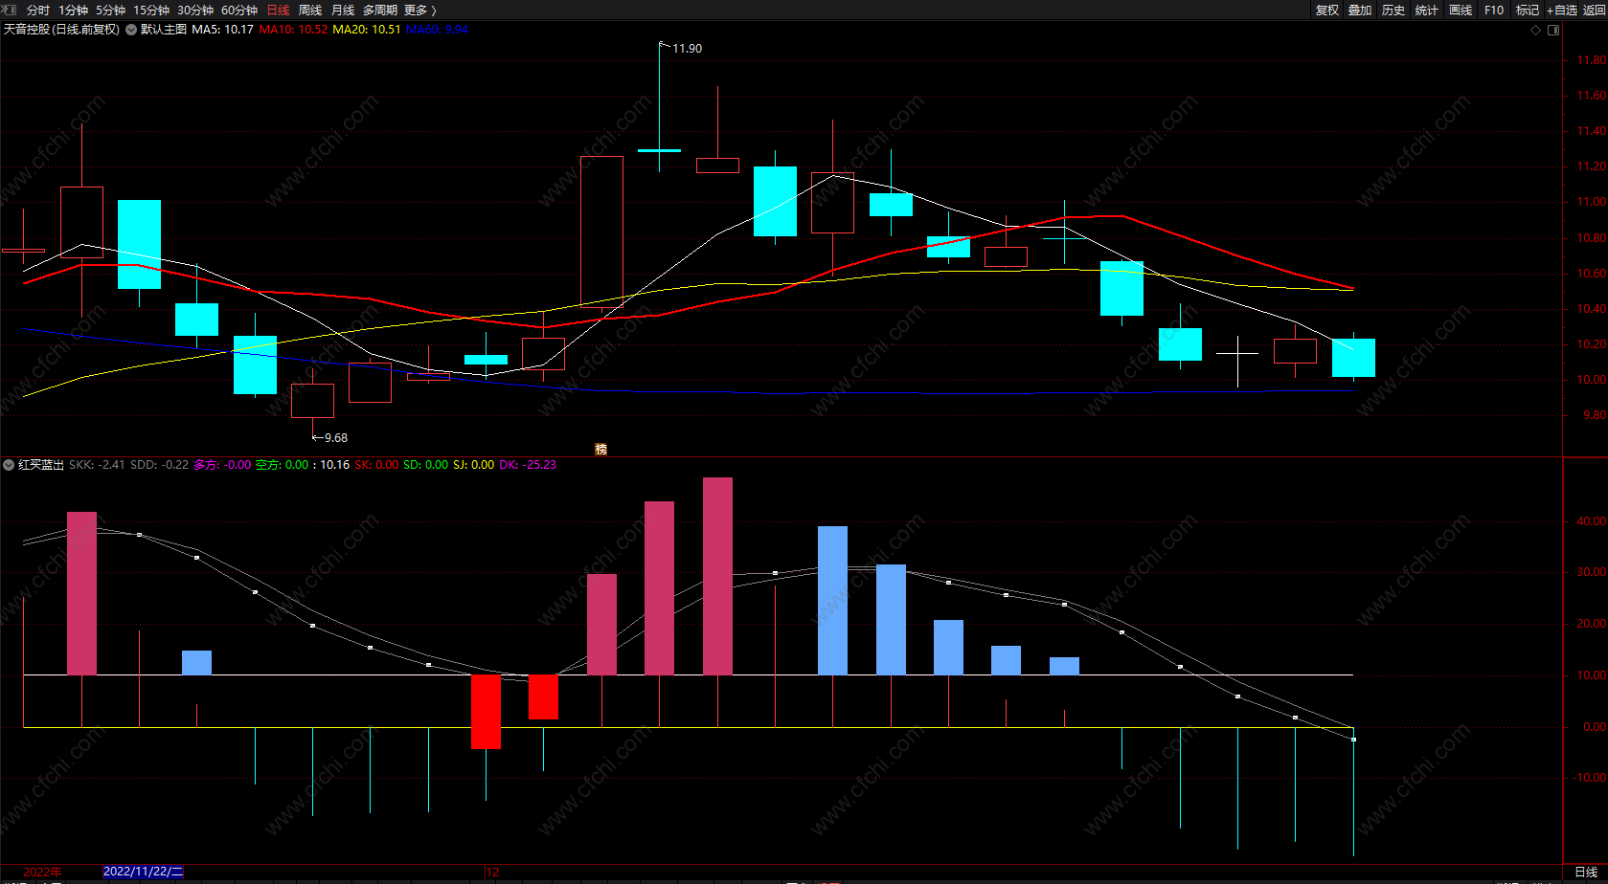The width and height of the screenshot is (1608, 884).
Task: Click the MA10: 10.52 label
Action: tap(293, 30)
